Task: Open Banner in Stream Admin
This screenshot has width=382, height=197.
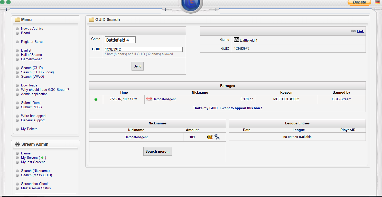Action: pyautogui.click(x=26, y=153)
